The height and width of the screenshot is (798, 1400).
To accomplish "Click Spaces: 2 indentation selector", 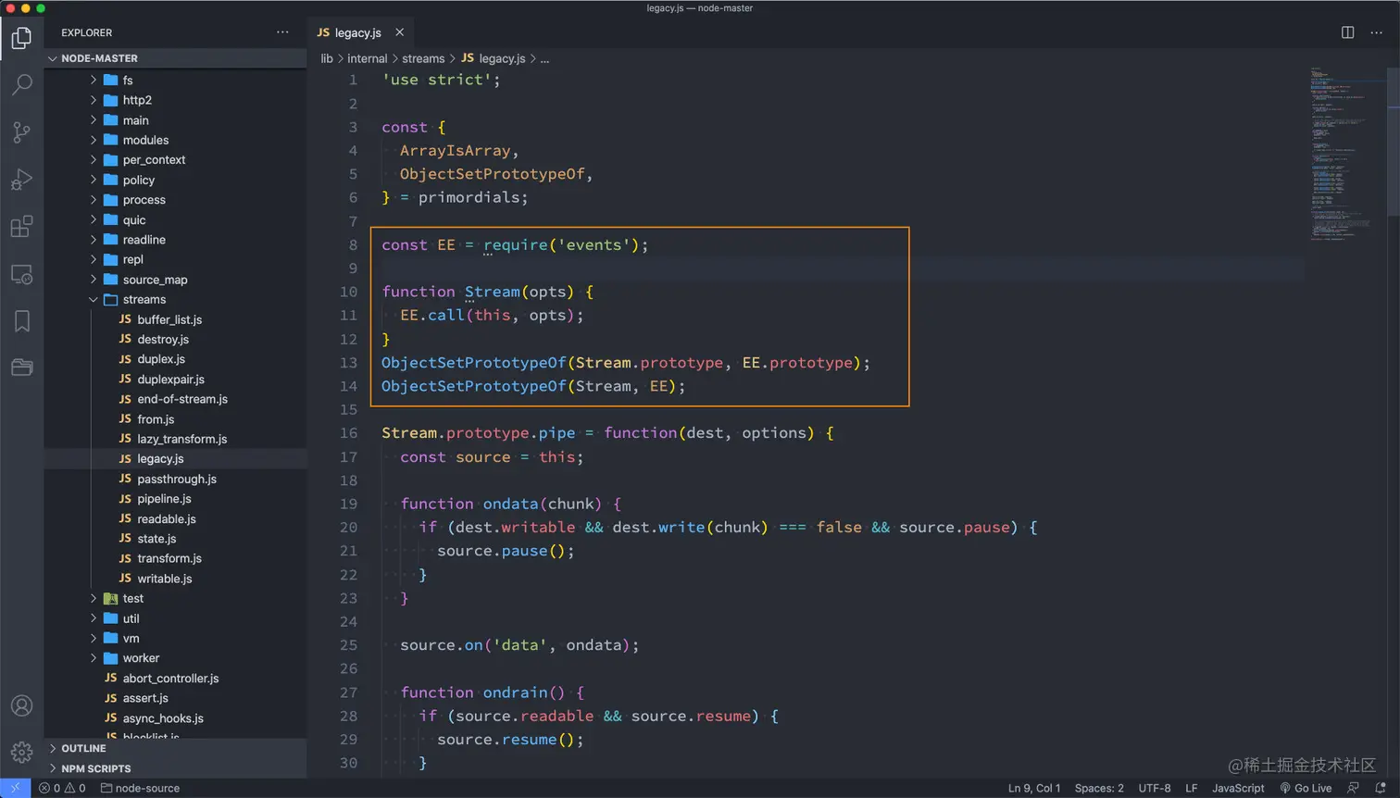I will coord(1099,788).
